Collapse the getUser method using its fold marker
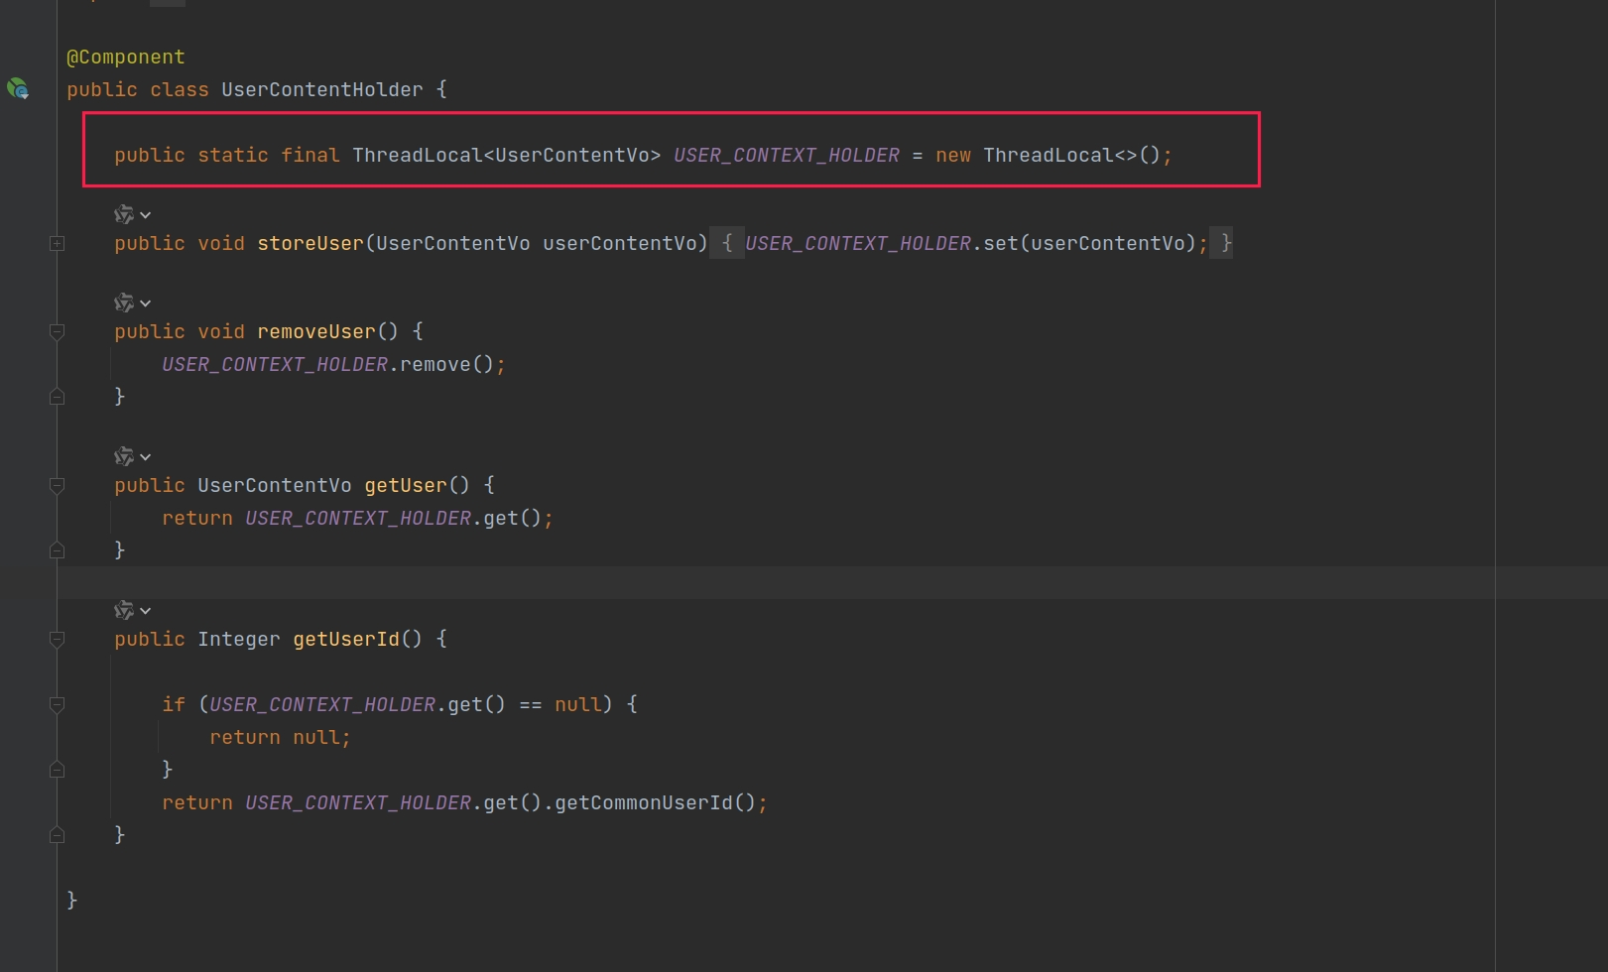Viewport: 1608px width, 972px height. (x=58, y=486)
